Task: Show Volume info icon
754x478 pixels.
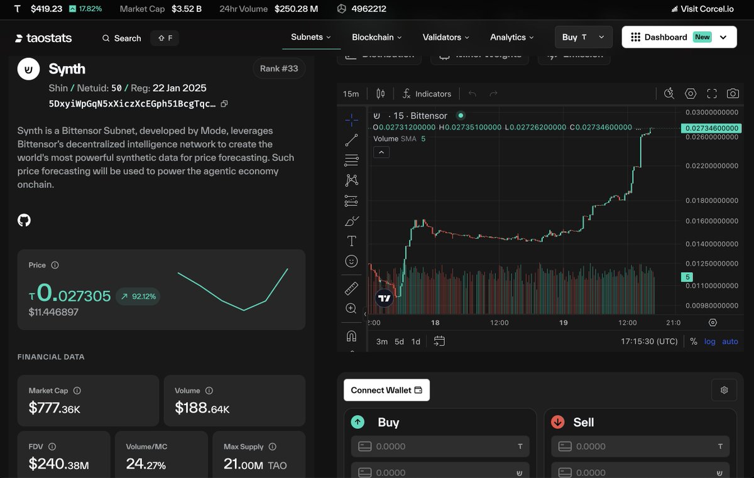Action: [209, 391]
